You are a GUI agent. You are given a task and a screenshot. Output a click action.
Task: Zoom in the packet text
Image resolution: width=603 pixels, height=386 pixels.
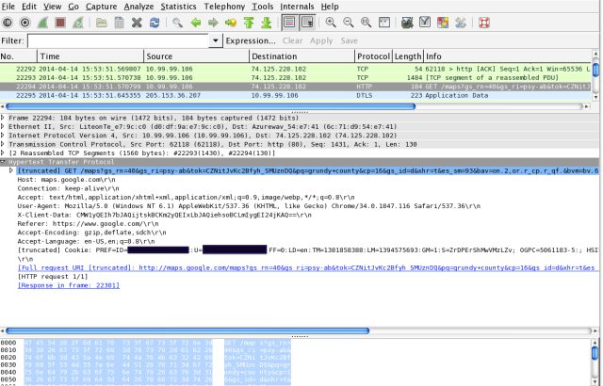(331, 23)
